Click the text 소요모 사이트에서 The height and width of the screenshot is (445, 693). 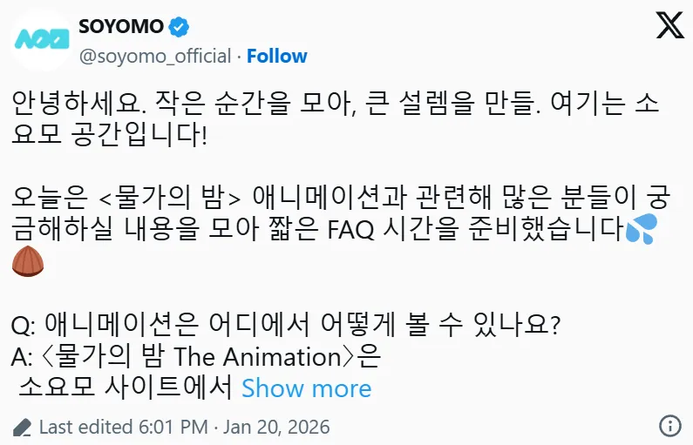125,388
